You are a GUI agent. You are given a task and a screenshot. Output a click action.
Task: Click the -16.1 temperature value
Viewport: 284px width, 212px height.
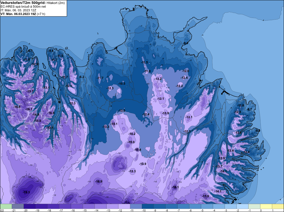(29, 109)
